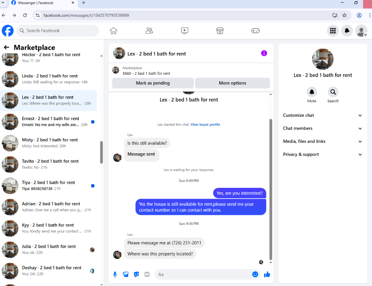Click the 'Where was this property located?' message
Image resolution: width=372 pixels, height=286 pixels.
[160, 254]
